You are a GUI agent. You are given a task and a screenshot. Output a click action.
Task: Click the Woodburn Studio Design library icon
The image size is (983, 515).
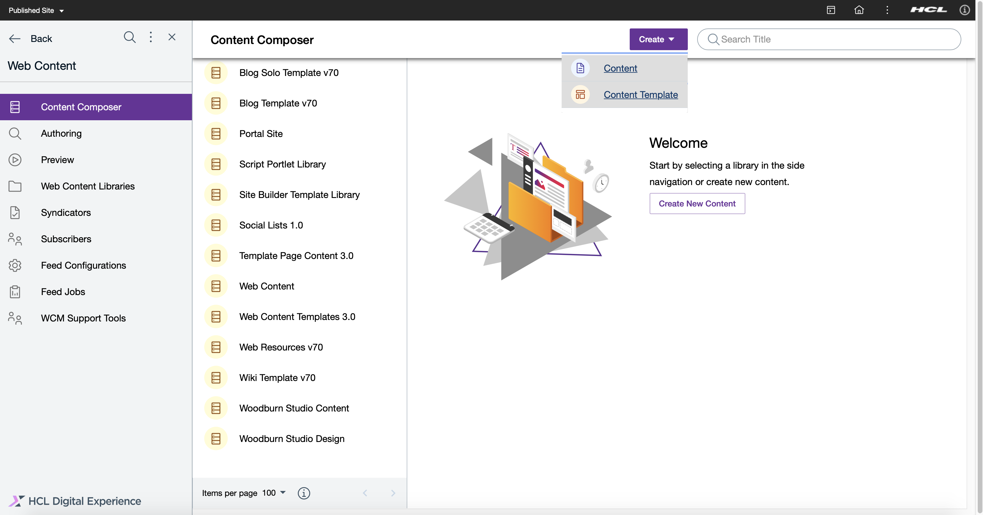216,439
